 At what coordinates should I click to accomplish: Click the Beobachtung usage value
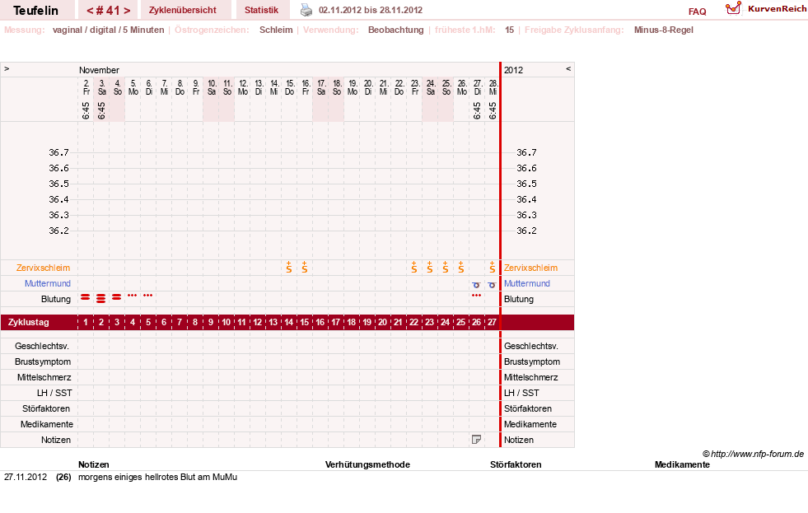(395, 30)
